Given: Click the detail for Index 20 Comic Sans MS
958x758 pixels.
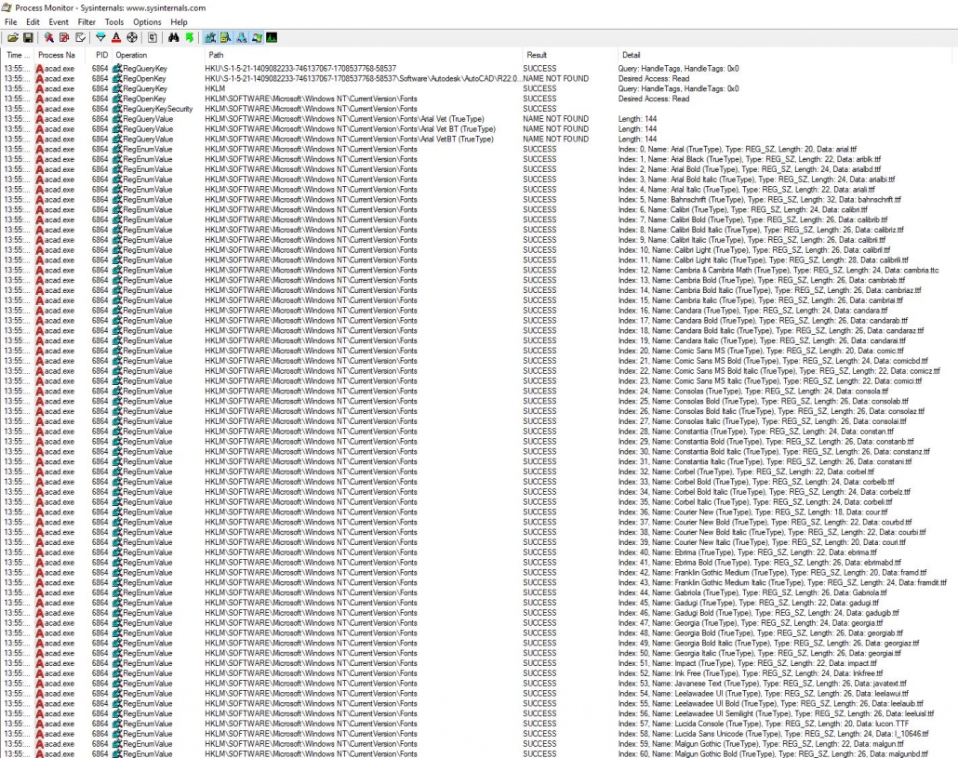Looking at the screenshot, I should 761,351.
